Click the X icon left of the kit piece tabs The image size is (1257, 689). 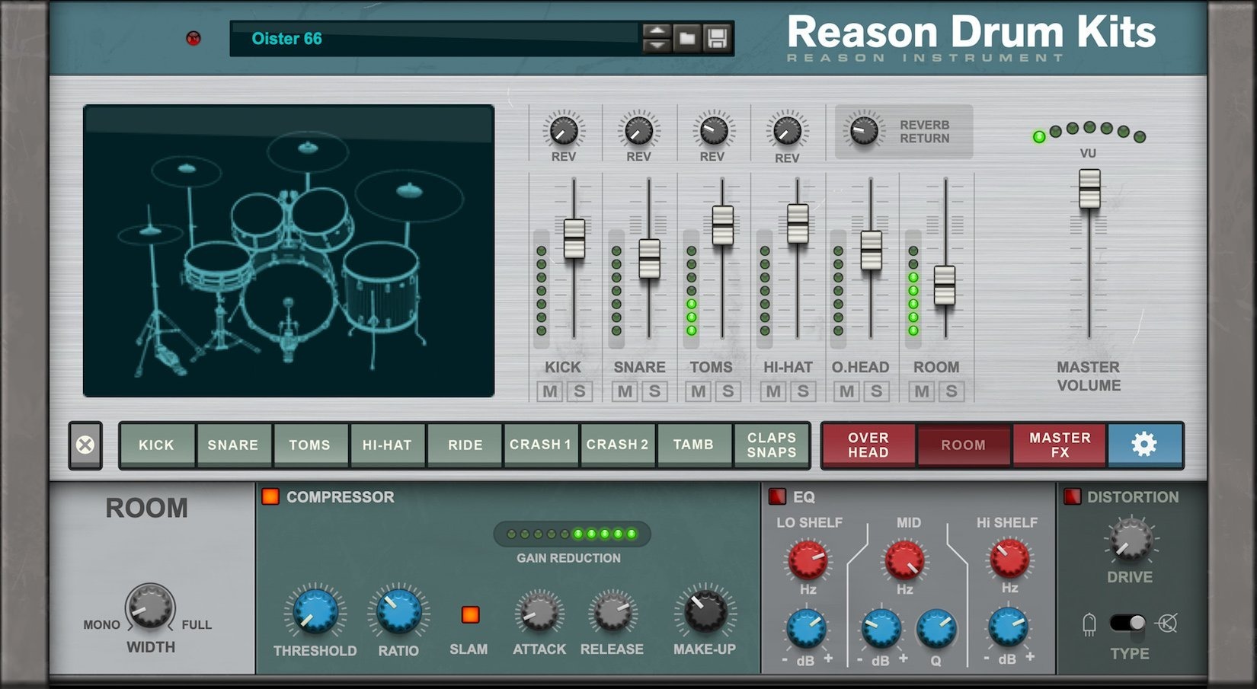point(84,445)
